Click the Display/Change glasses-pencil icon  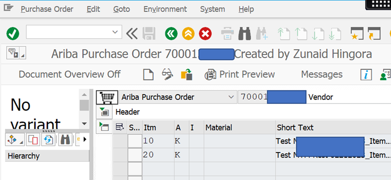tap(168, 75)
